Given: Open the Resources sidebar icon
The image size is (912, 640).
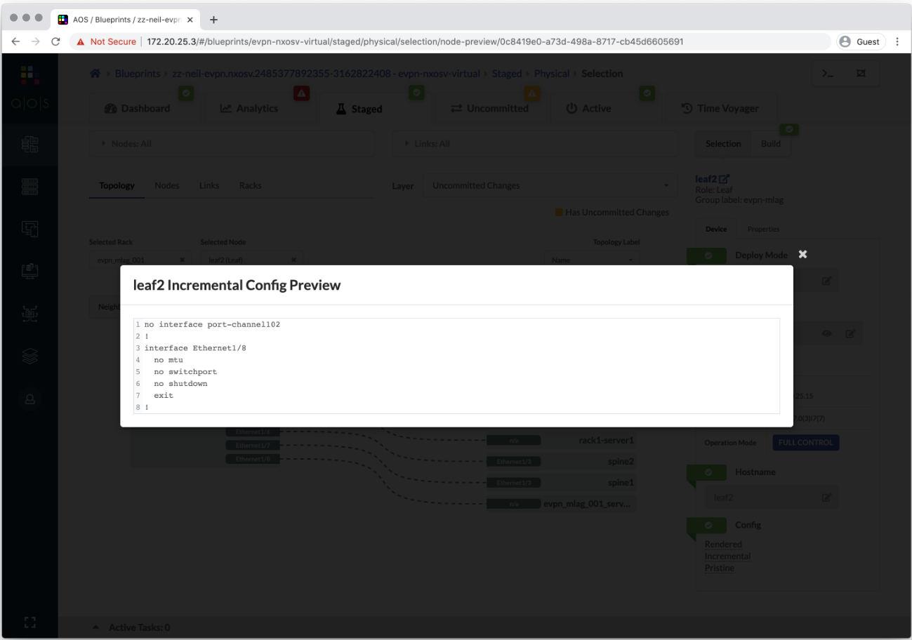Looking at the screenshot, I should (x=29, y=270).
